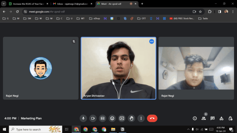The width and height of the screenshot is (237, 133).
Task: Open the volume control in system tray
Action: click(197, 129)
